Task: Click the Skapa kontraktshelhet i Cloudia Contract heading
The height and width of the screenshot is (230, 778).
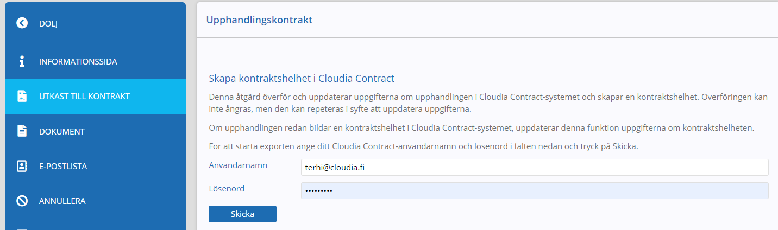Action: pyautogui.click(x=302, y=79)
